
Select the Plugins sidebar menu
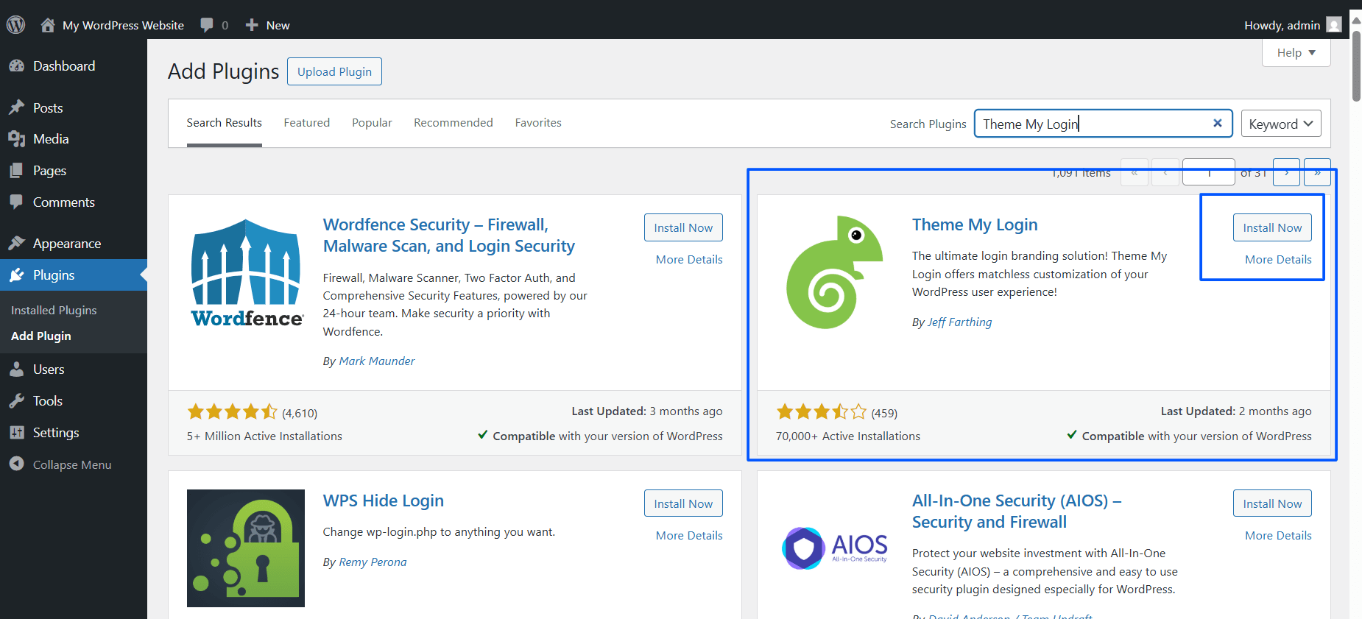pyautogui.click(x=74, y=275)
